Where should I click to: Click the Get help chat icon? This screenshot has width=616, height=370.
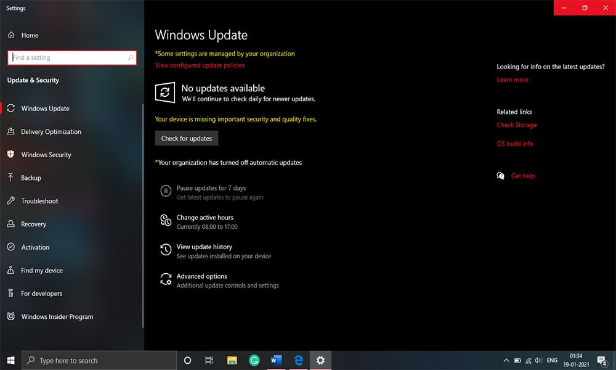[500, 176]
